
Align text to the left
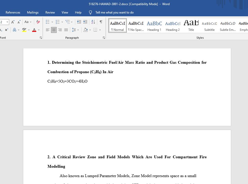point(48,30)
